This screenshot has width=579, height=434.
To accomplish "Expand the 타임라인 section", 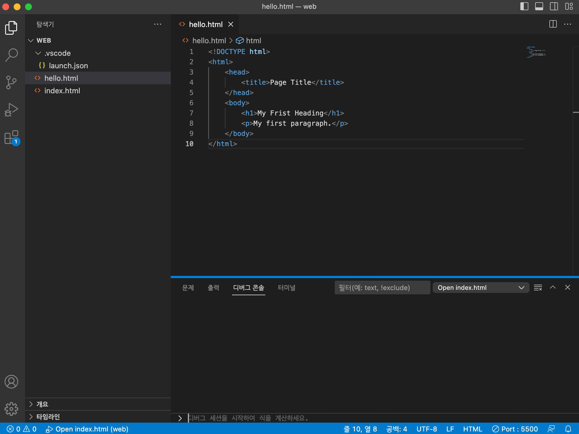I will tap(48, 417).
